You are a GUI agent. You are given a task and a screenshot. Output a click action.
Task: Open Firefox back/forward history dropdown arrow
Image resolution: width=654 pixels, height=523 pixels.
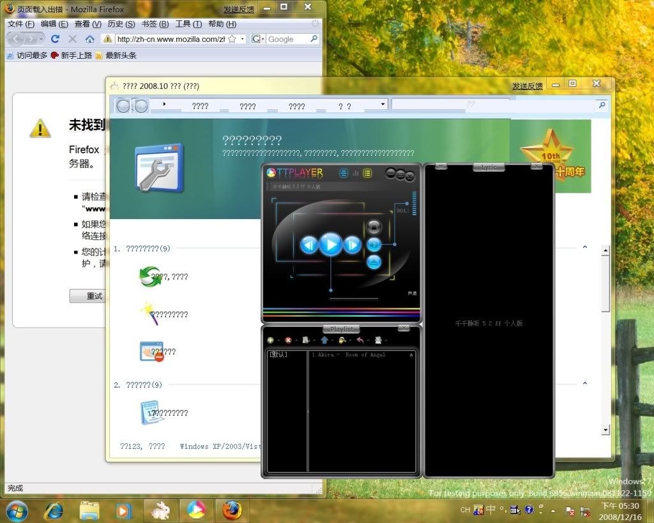(40, 39)
